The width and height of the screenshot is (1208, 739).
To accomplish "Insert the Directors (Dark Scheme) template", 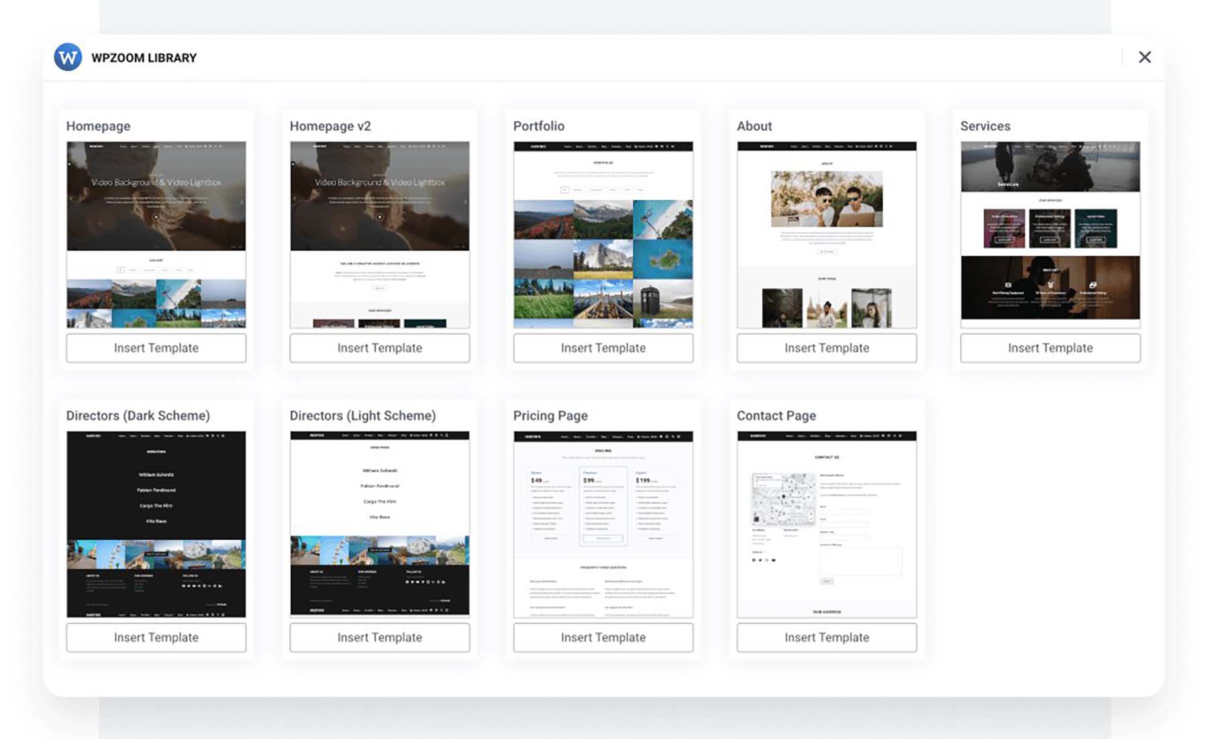I will point(156,637).
